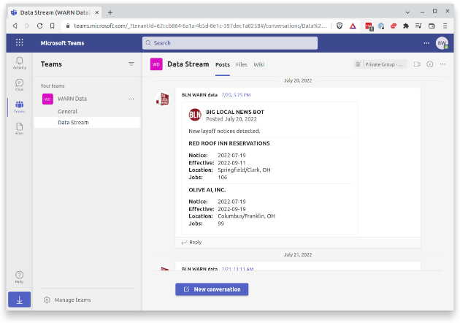This screenshot has height=323, width=460.
Task: Click RED ROOF INN RESERVATIONS heading
Action: (x=229, y=143)
